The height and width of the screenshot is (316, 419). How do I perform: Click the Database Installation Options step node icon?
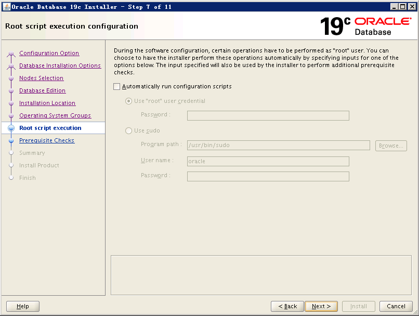coord(11,66)
